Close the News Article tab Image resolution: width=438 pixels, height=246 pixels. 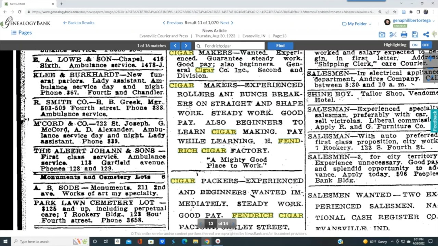53,4
